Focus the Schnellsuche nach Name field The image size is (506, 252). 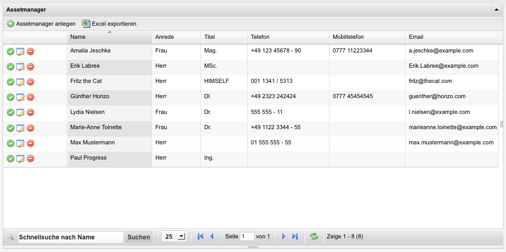click(x=71, y=237)
